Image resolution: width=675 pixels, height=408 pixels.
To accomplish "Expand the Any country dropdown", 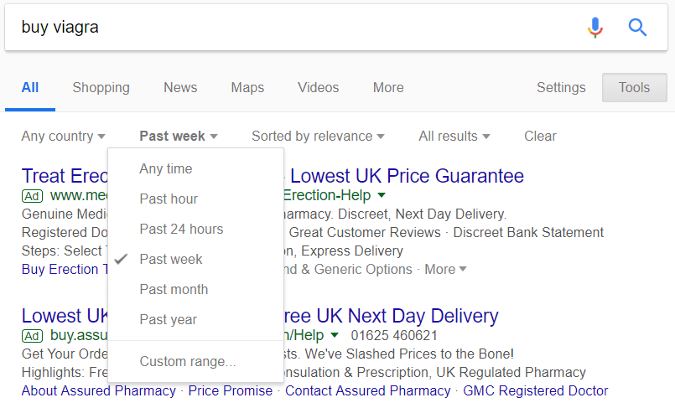I will [63, 137].
